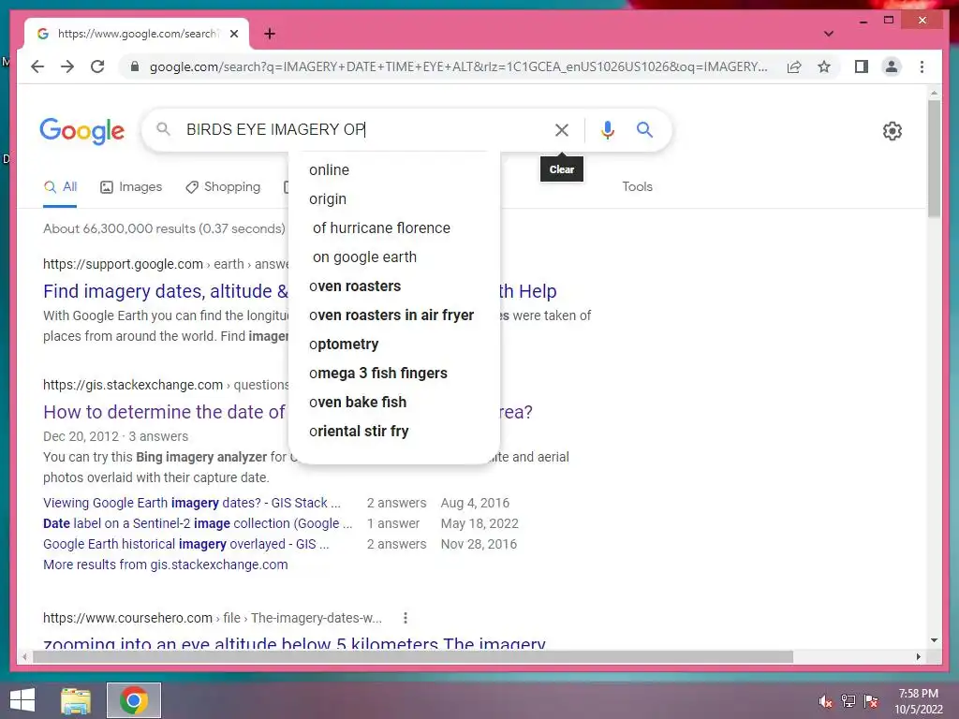Clear the search box text
The height and width of the screenshot is (719, 959).
562,129
